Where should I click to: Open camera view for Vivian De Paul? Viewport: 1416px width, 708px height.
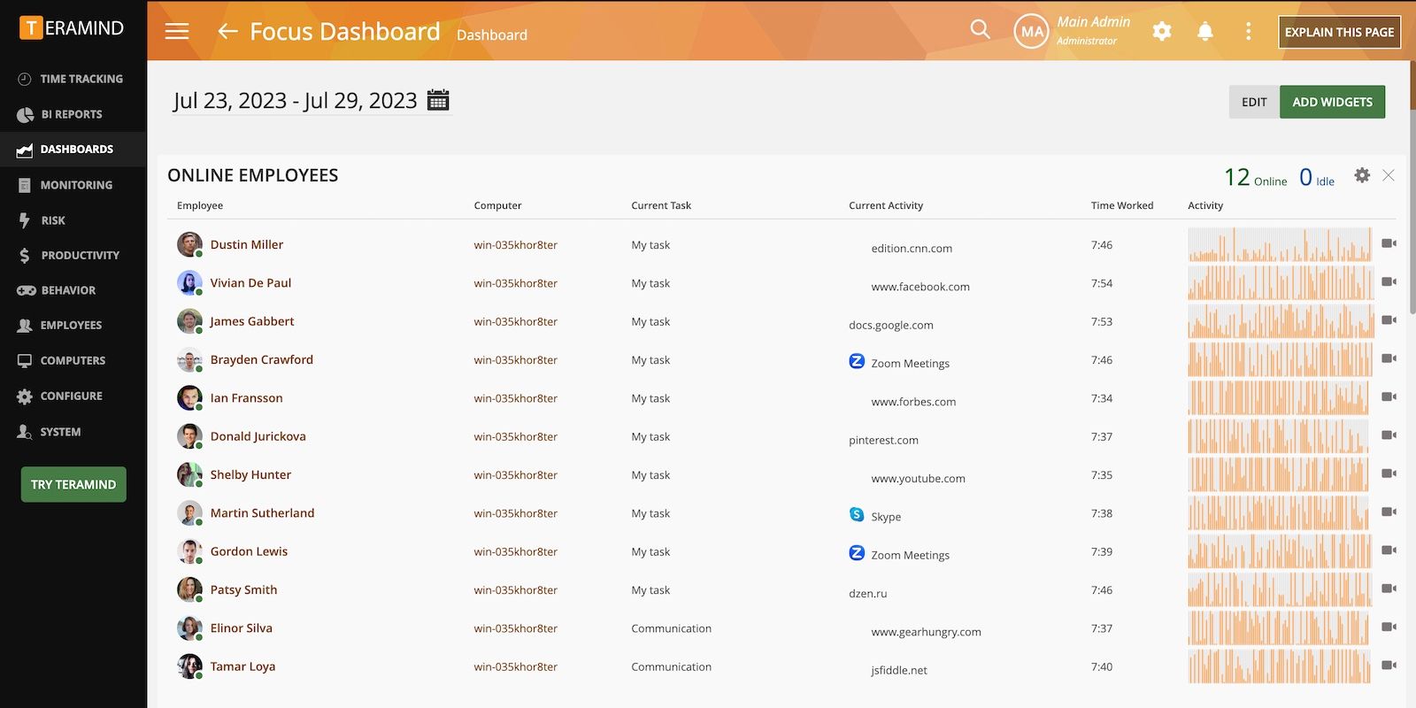[x=1389, y=281]
